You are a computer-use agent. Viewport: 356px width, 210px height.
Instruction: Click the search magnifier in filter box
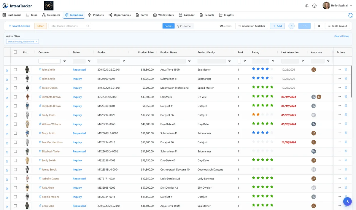[88, 26]
